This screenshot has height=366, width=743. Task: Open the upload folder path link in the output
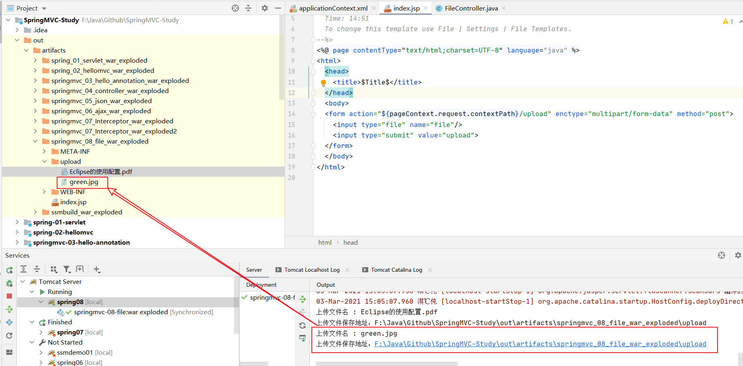(x=540, y=344)
